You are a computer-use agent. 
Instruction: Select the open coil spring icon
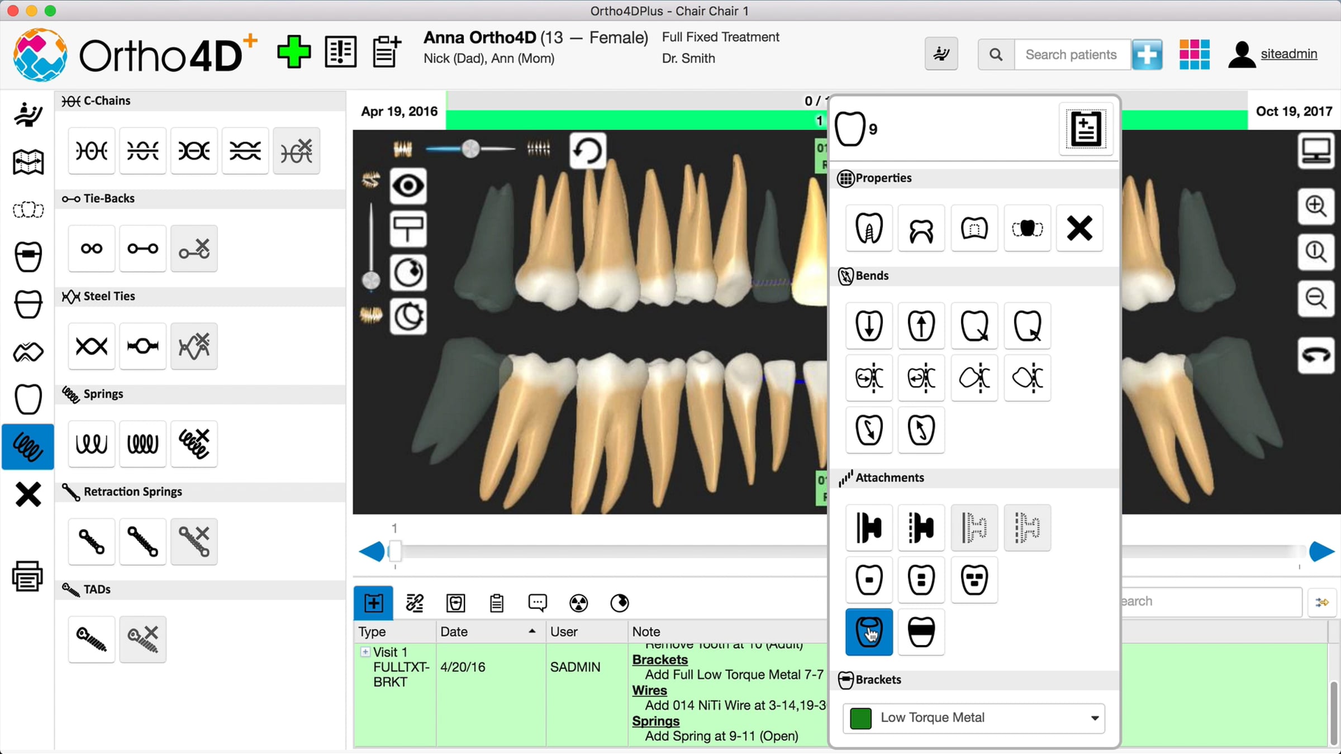92,444
